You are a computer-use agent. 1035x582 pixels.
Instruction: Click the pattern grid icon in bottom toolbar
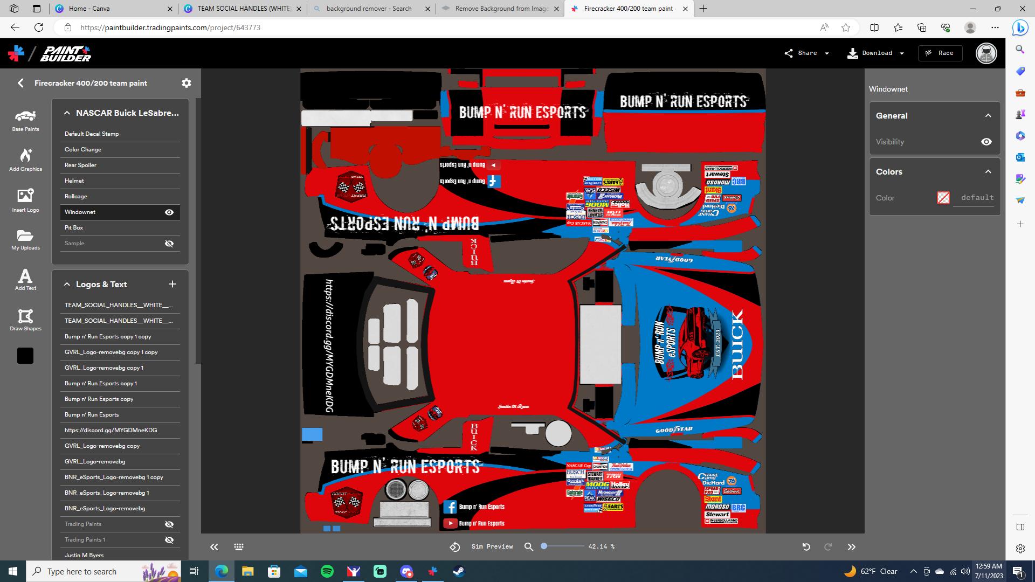238,546
